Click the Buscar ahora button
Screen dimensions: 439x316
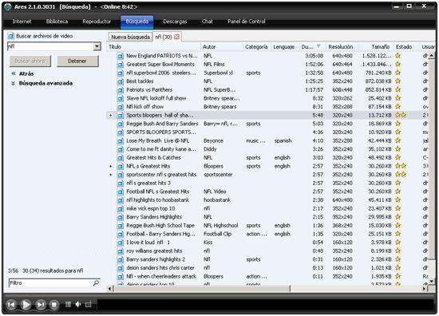point(30,61)
